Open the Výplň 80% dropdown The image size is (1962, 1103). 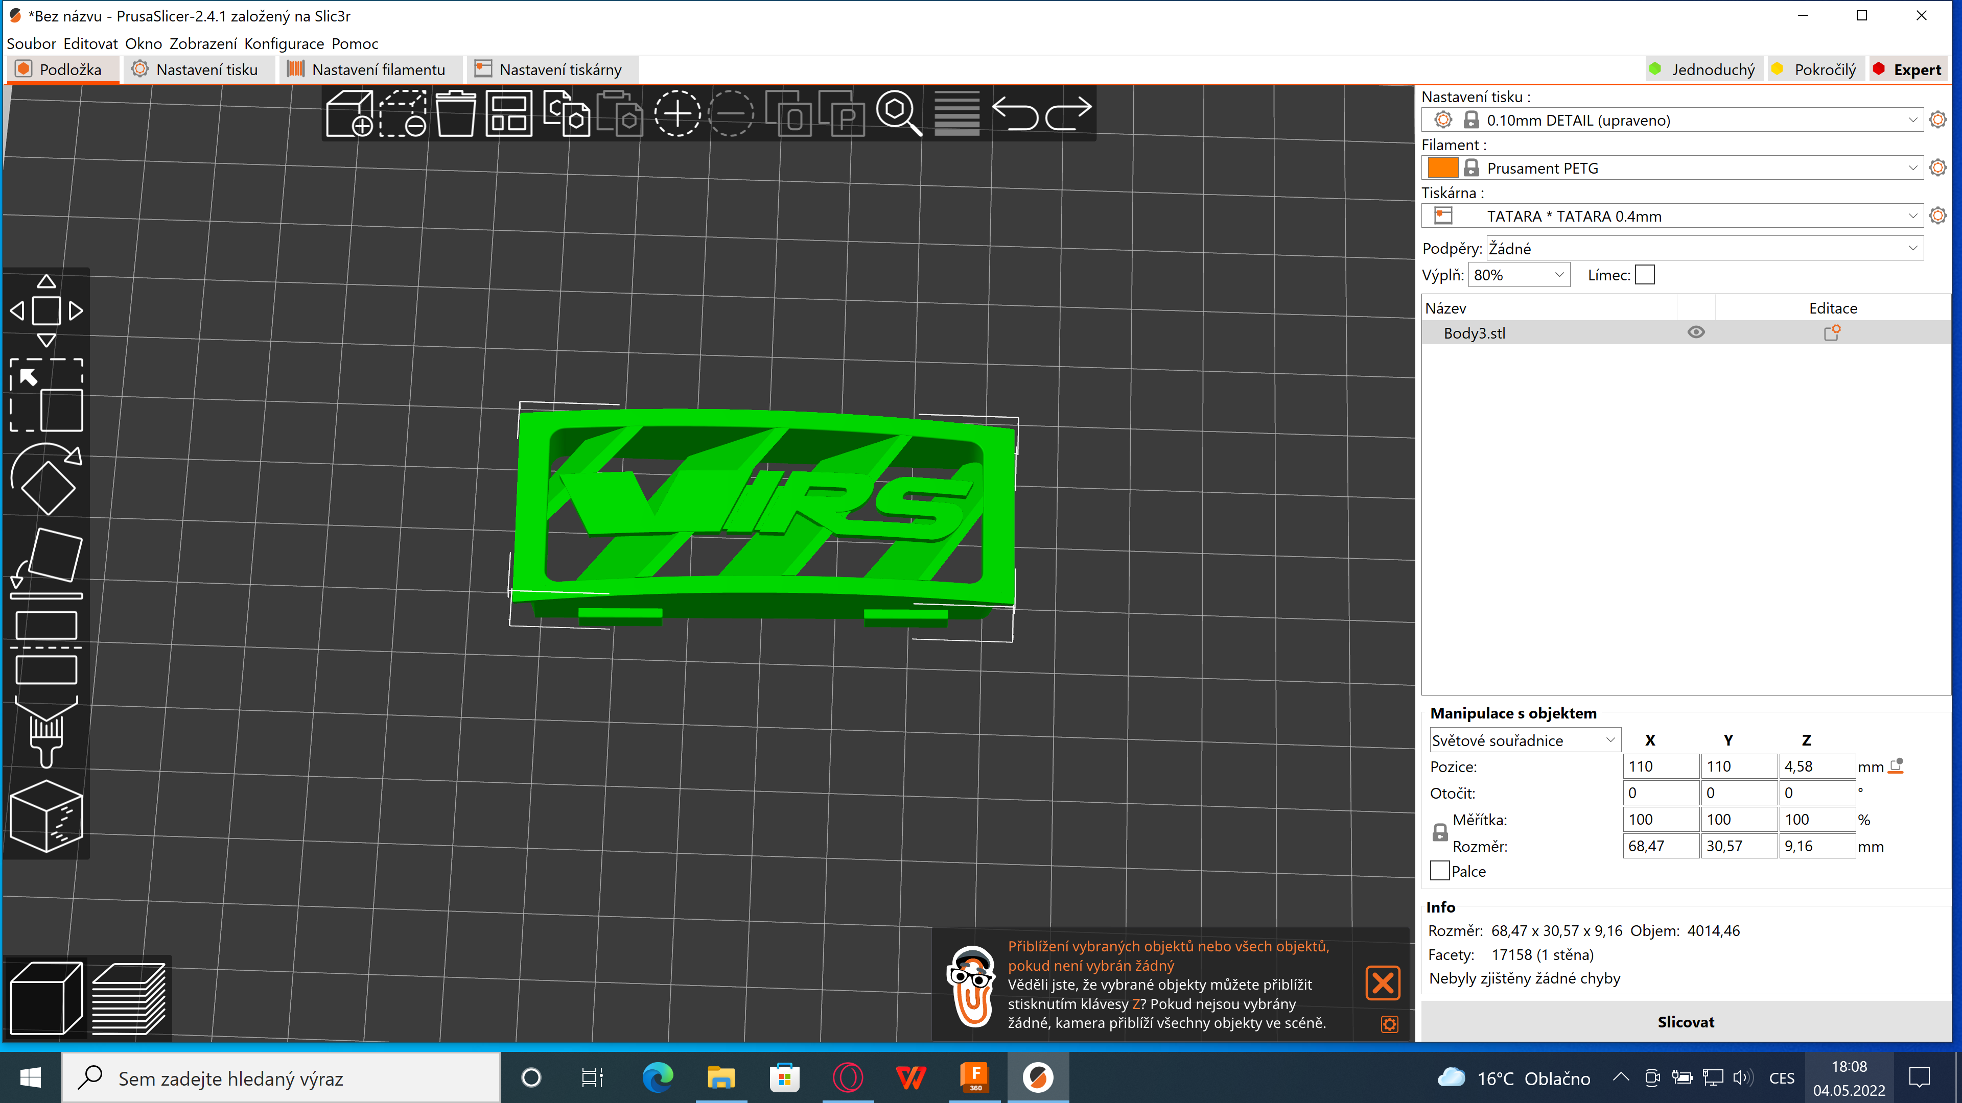(1519, 275)
